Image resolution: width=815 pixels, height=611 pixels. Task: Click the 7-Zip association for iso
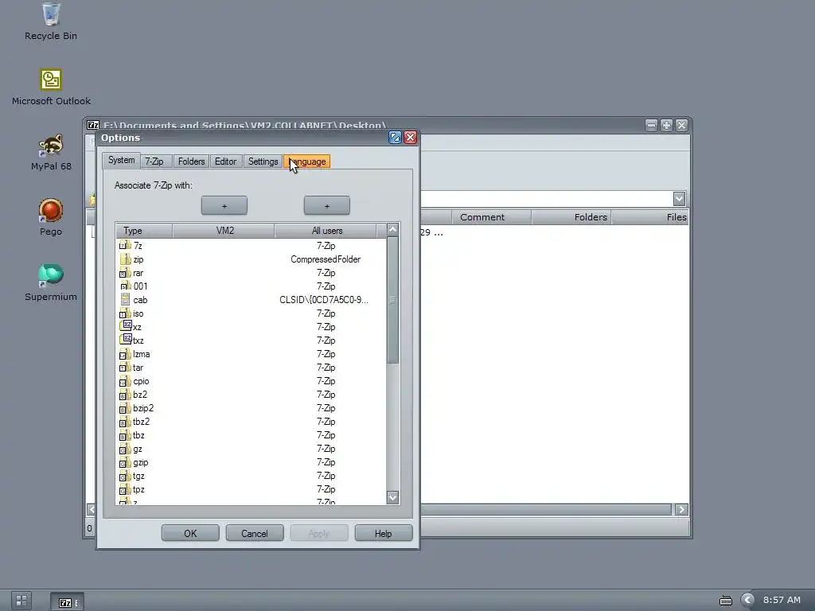coord(326,313)
